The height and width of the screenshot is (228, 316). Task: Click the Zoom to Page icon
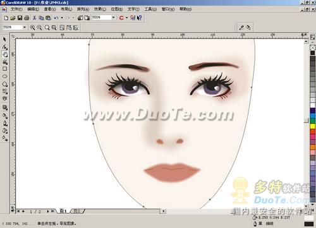[62, 28]
